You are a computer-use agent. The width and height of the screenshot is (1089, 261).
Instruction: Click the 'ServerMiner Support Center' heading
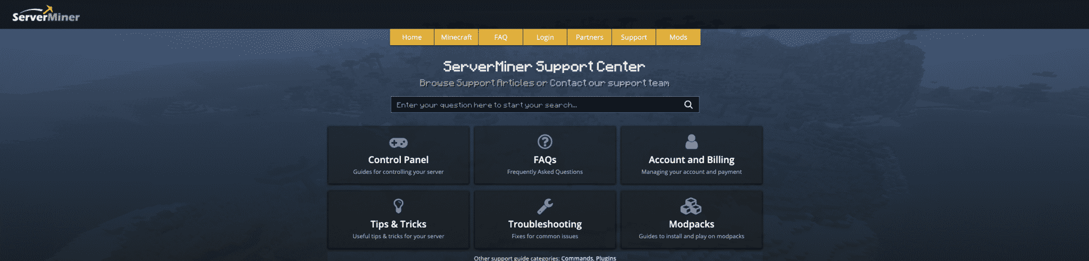tap(544, 66)
